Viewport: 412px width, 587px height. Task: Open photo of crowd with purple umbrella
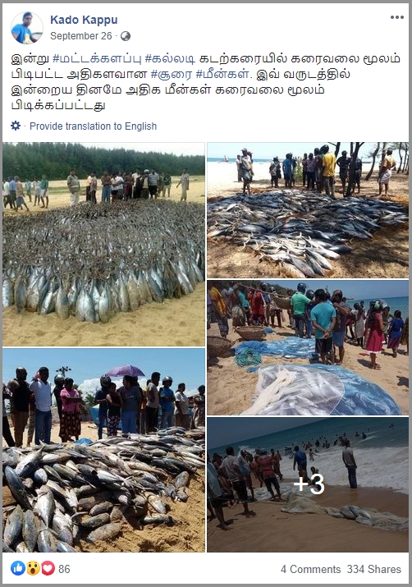point(103,451)
